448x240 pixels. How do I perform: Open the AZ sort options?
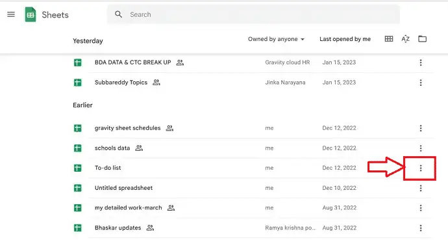405,39
